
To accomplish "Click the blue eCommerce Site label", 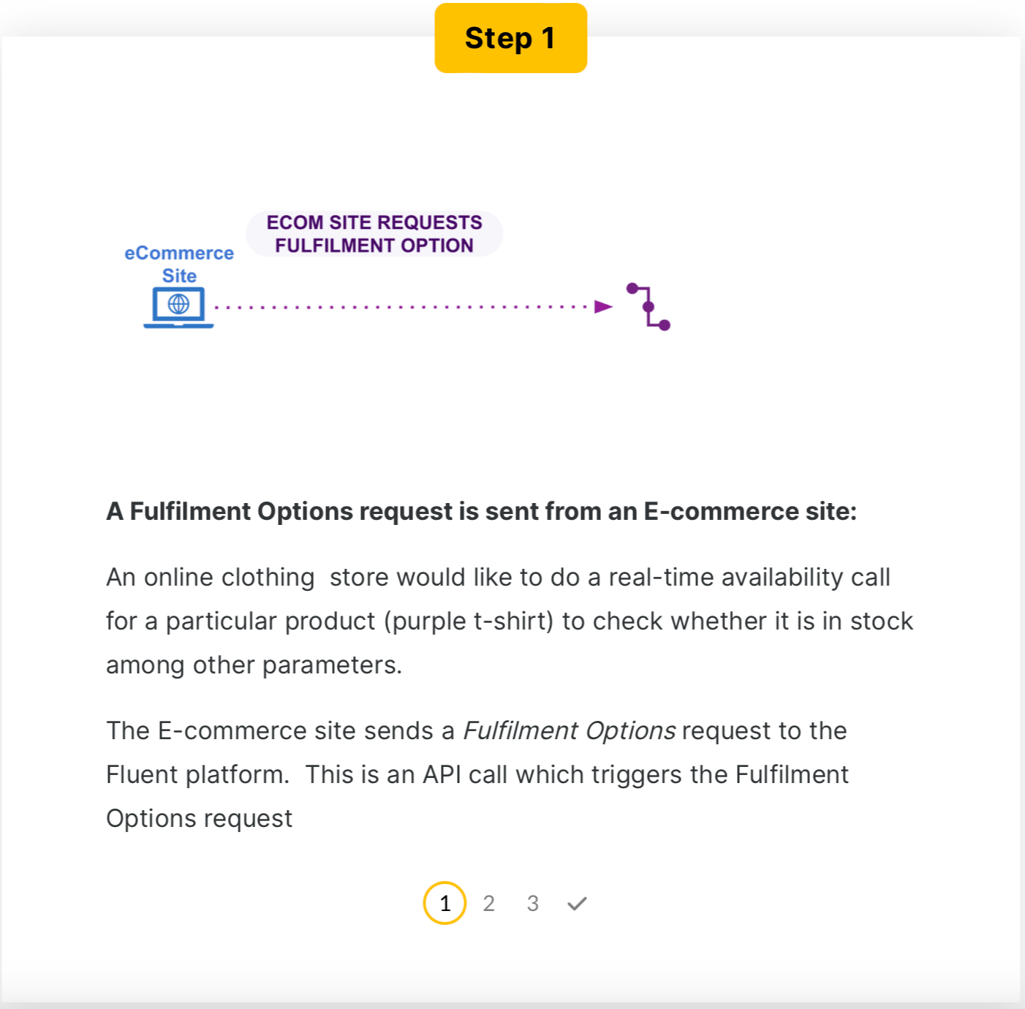I will [x=179, y=264].
